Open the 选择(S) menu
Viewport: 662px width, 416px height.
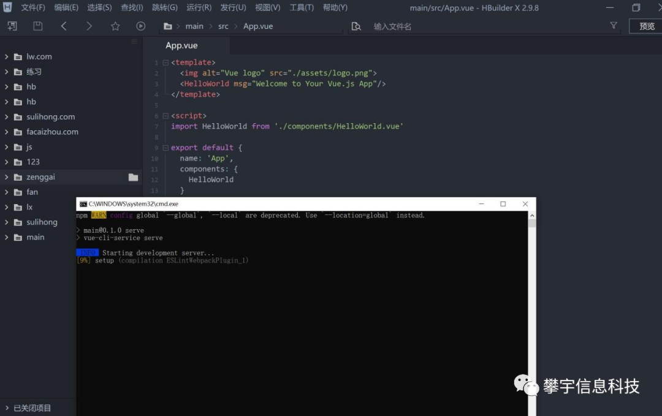point(100,7)
